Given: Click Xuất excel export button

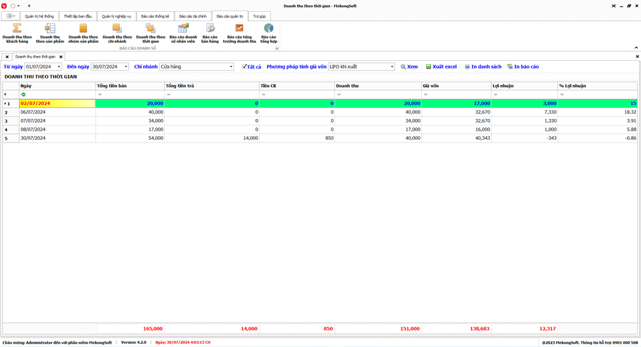Looking at the screenshot, I should 442,67.
